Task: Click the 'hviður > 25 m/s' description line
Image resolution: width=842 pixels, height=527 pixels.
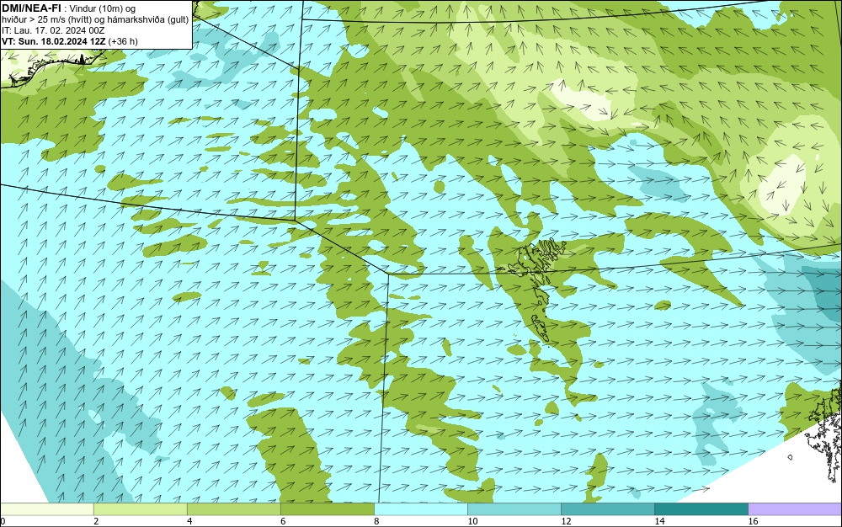Action: 95,20
